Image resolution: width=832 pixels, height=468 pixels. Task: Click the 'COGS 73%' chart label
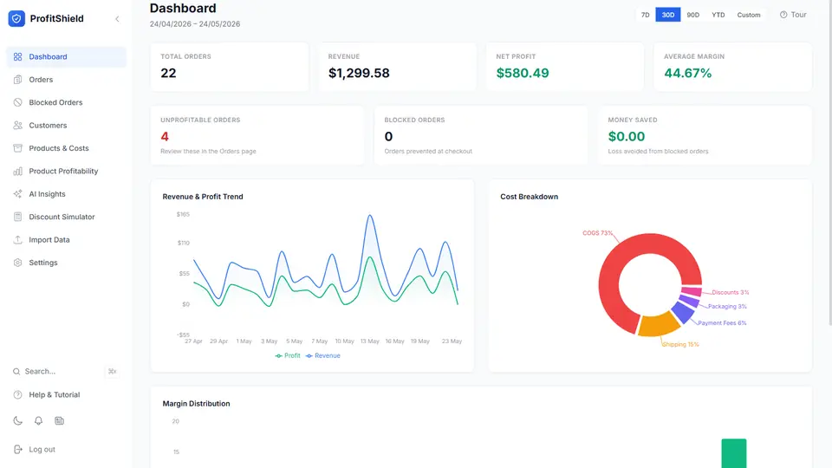tap(597, 233)
